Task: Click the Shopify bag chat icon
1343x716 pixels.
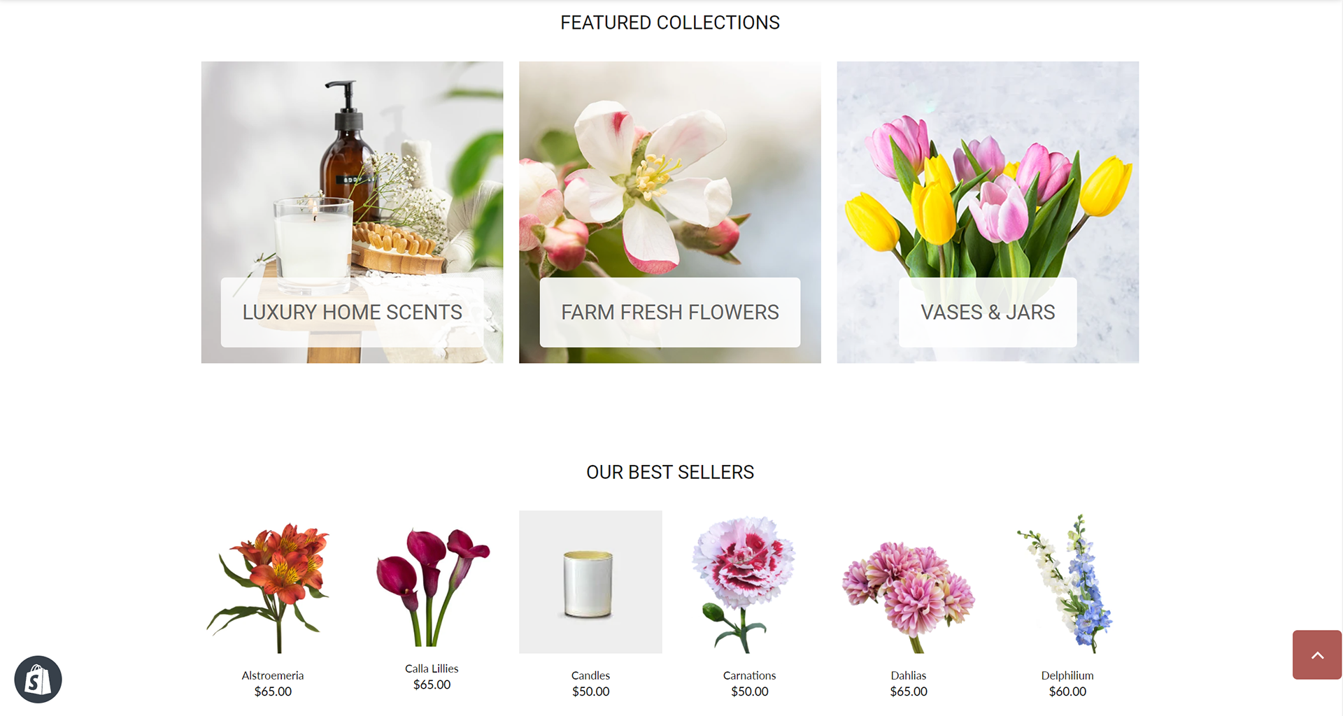Action: coord(38,679)
